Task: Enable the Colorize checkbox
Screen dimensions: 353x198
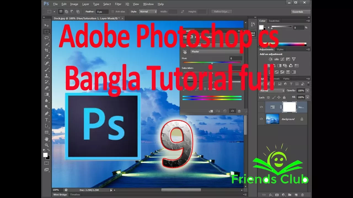Action: (x=205, y=89)
